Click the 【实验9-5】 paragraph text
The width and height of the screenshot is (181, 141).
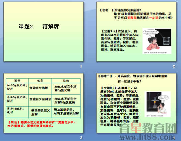(x=120, y=41)
